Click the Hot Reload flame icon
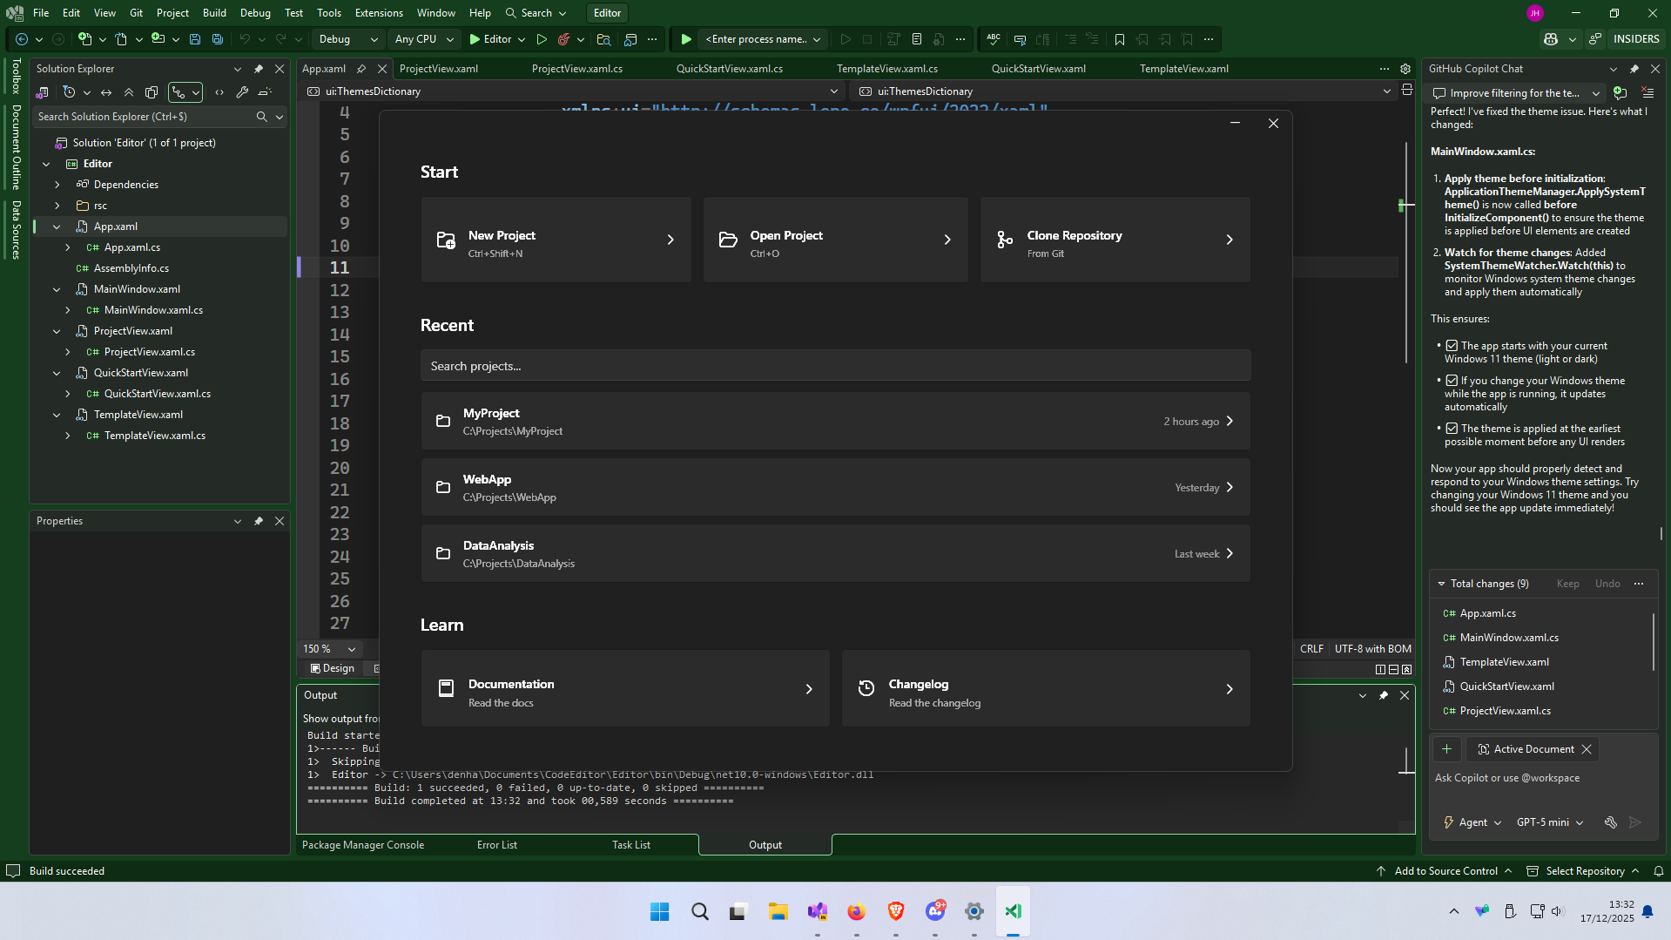This screenshot has width=1671, height=940. (563, 39)
